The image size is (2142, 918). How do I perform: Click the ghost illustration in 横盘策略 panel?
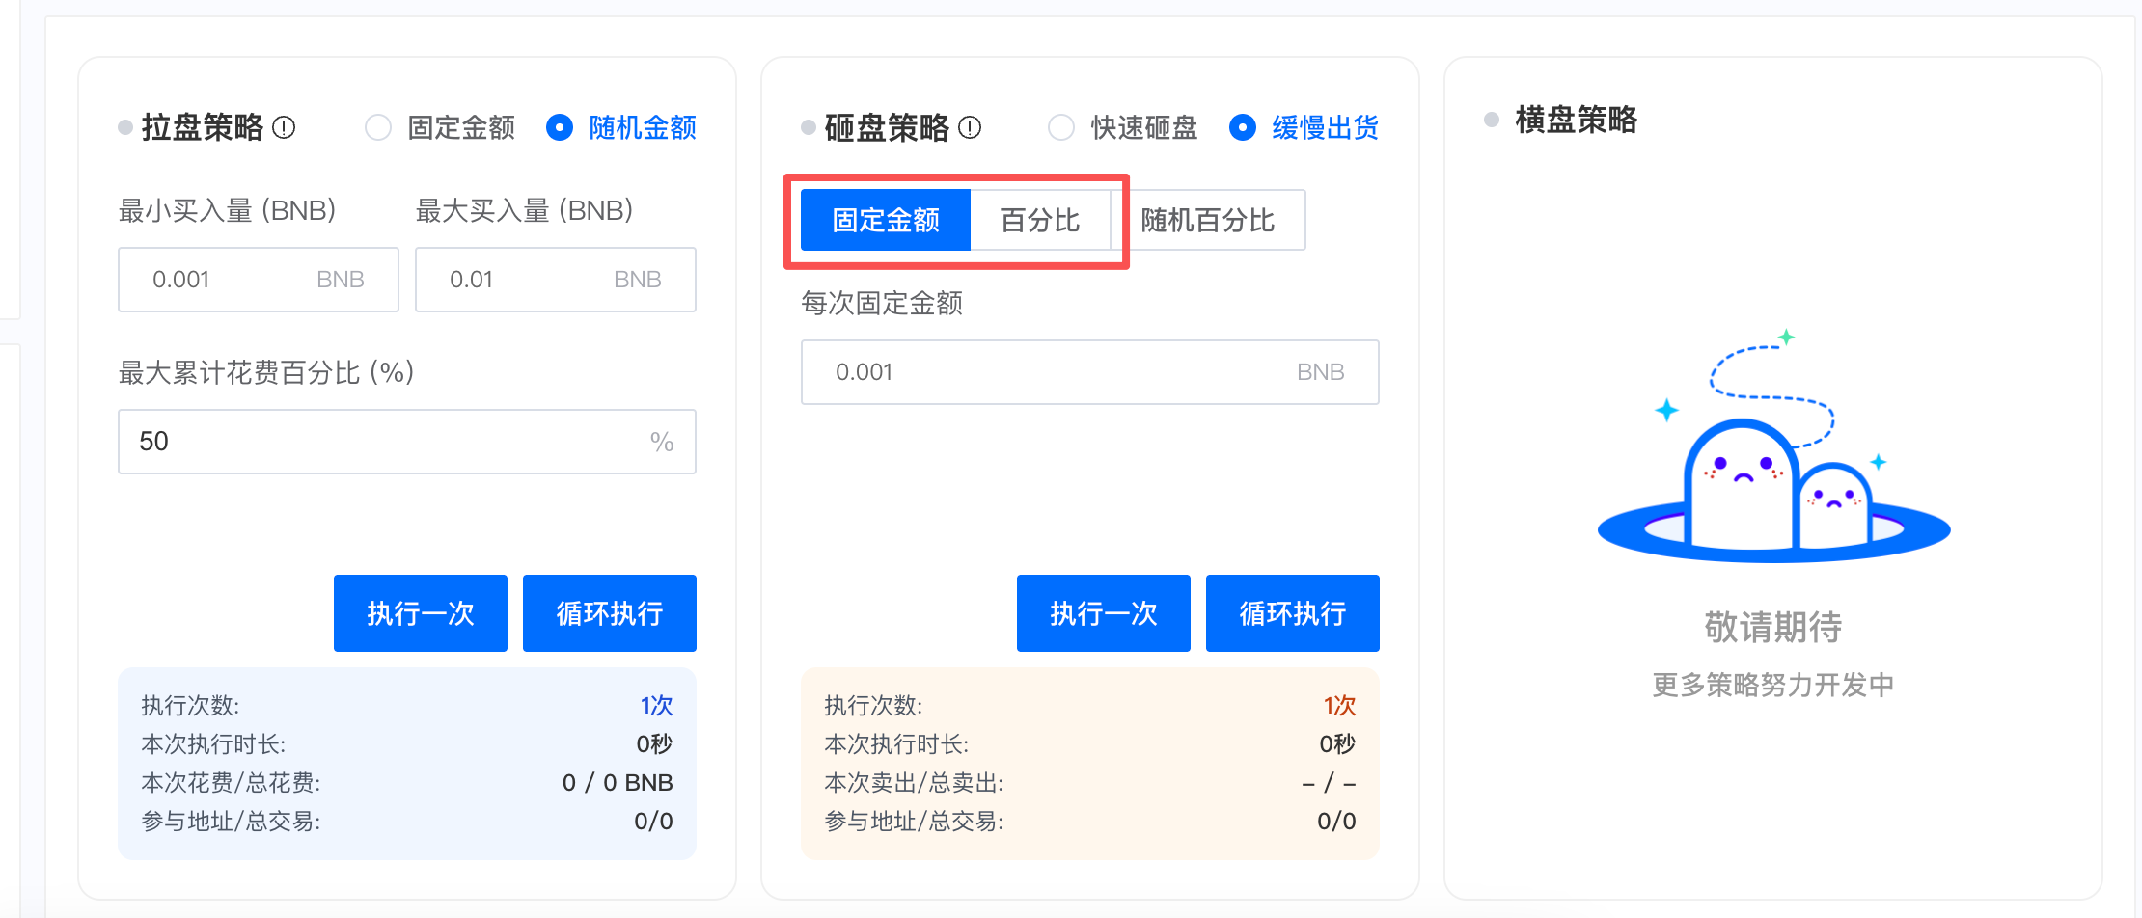pos(1773,472)
